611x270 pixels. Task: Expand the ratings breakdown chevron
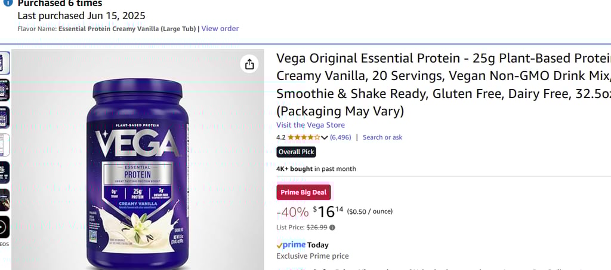pos(325,137)
